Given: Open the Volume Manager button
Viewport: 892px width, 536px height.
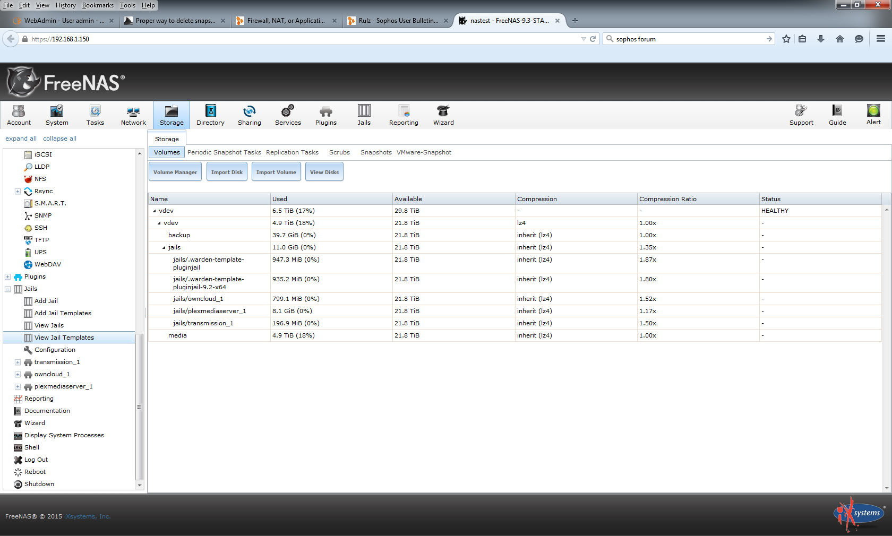Looking at the screenshot, I should tap(175, 172).
